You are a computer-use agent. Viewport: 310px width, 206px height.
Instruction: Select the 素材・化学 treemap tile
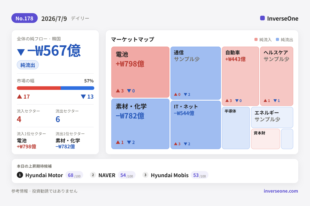[140, 124]
